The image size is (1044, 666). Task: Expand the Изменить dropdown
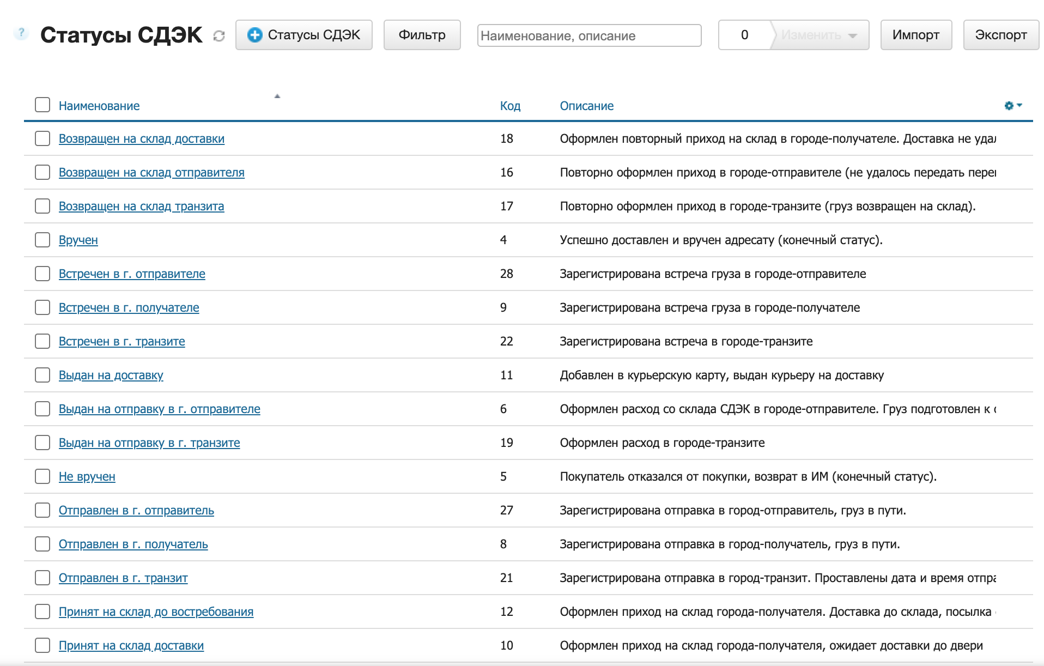click(x=820, y=35)
